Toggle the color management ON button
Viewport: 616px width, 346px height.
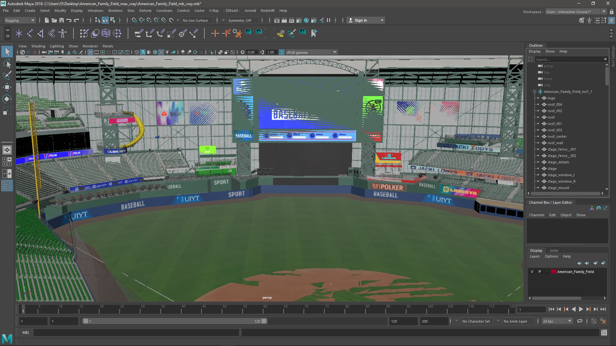click(282, 52)
